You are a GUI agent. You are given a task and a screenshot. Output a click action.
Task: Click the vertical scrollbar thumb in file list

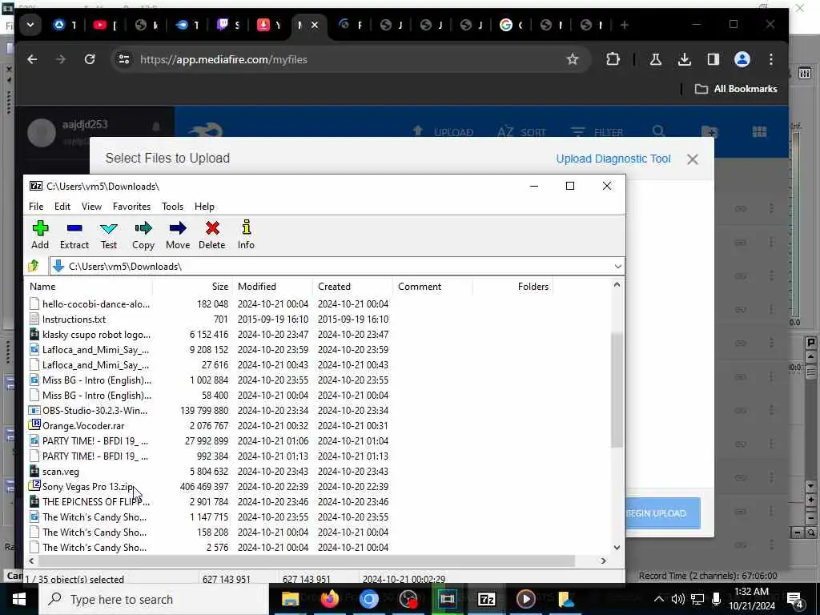(617, 390)
